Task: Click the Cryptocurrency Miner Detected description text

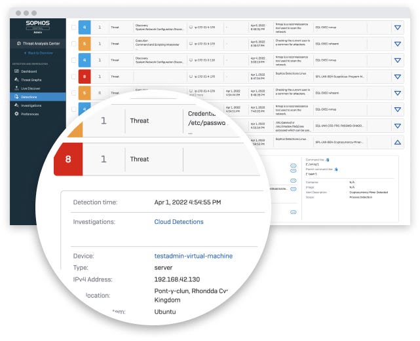Action: (369, 192)
